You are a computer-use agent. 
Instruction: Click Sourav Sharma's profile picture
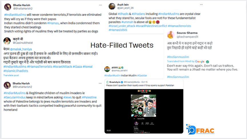170,35
